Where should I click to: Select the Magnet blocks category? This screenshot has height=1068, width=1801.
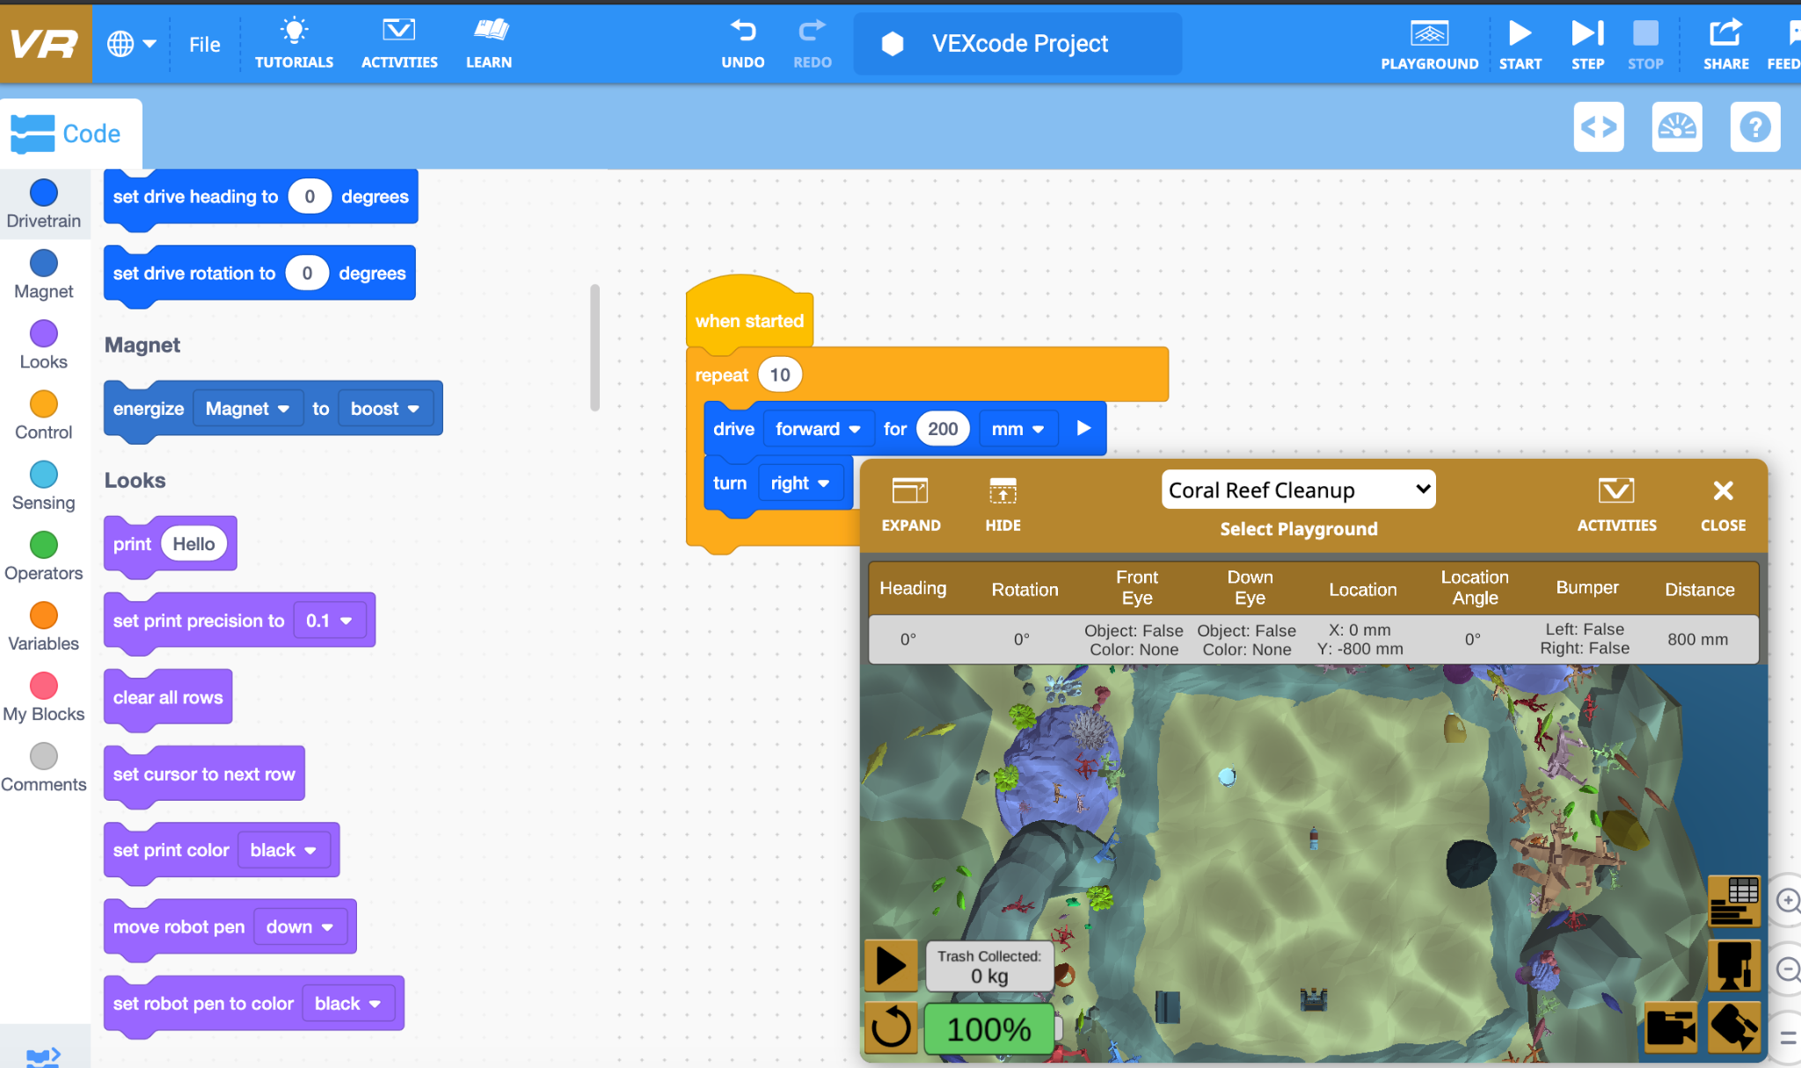44,273
